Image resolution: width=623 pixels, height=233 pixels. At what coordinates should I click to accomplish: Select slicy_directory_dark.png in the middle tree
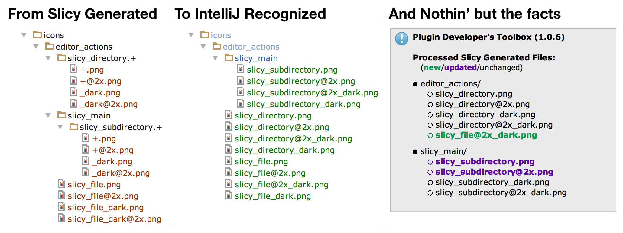284,150
